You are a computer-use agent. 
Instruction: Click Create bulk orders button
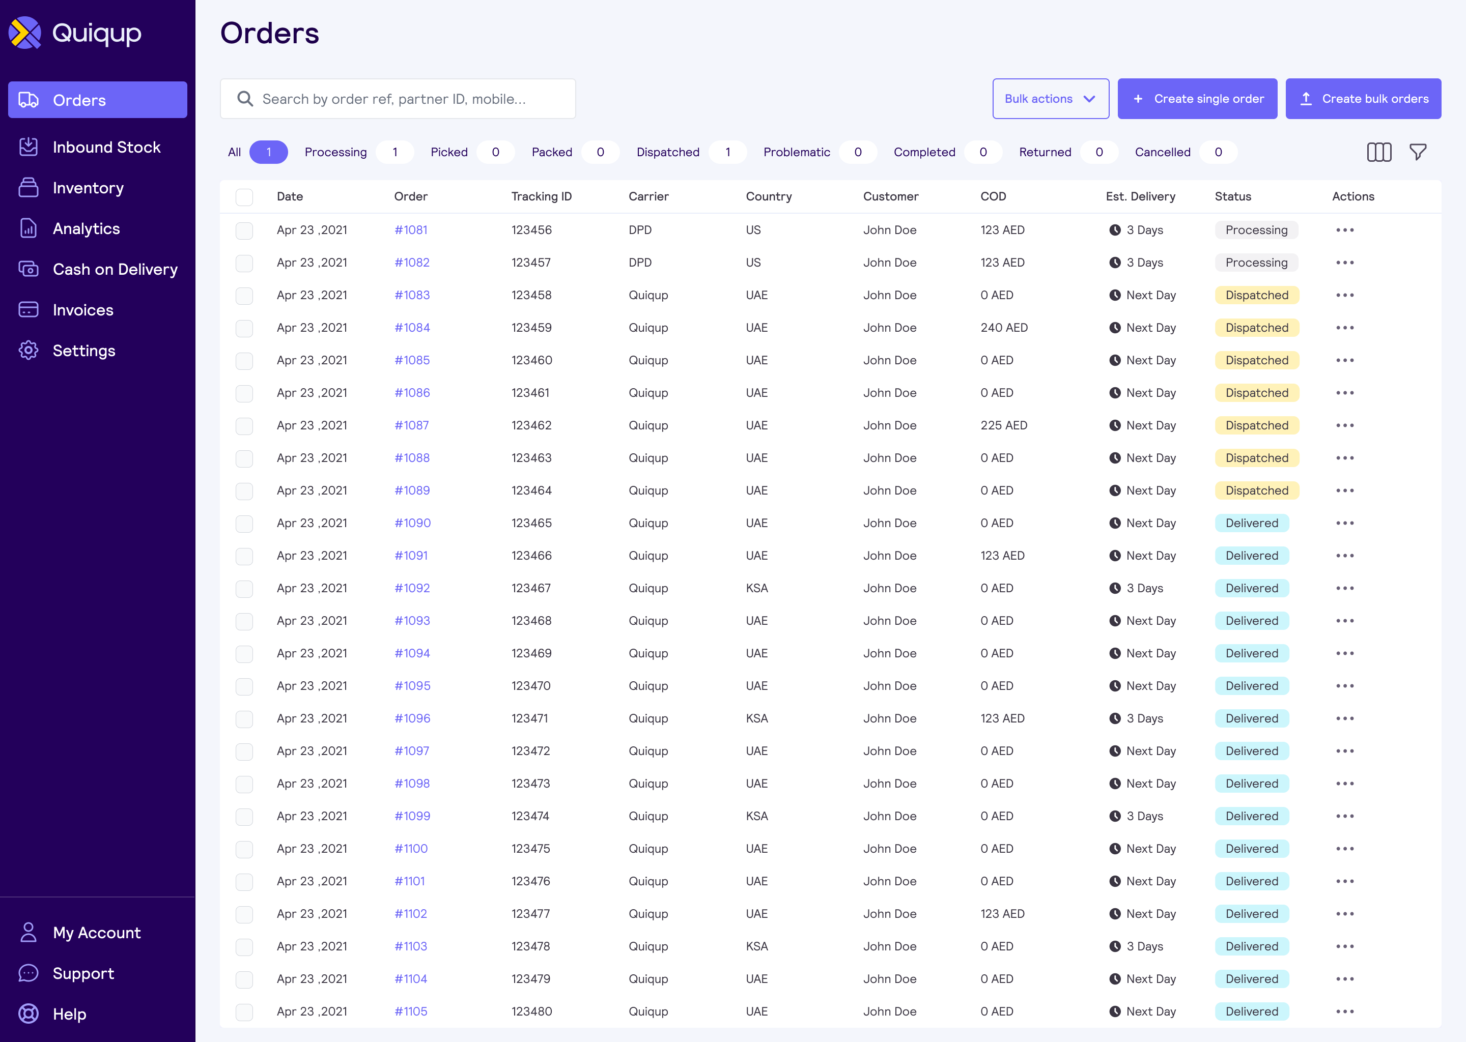tap(1363, 99)
